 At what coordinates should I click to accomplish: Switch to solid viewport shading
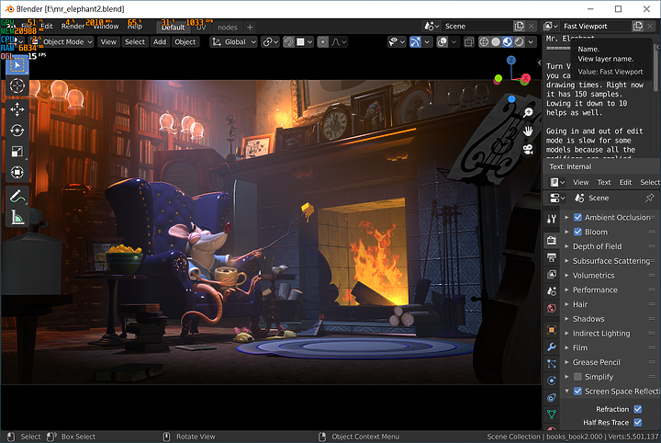(496, 41)
